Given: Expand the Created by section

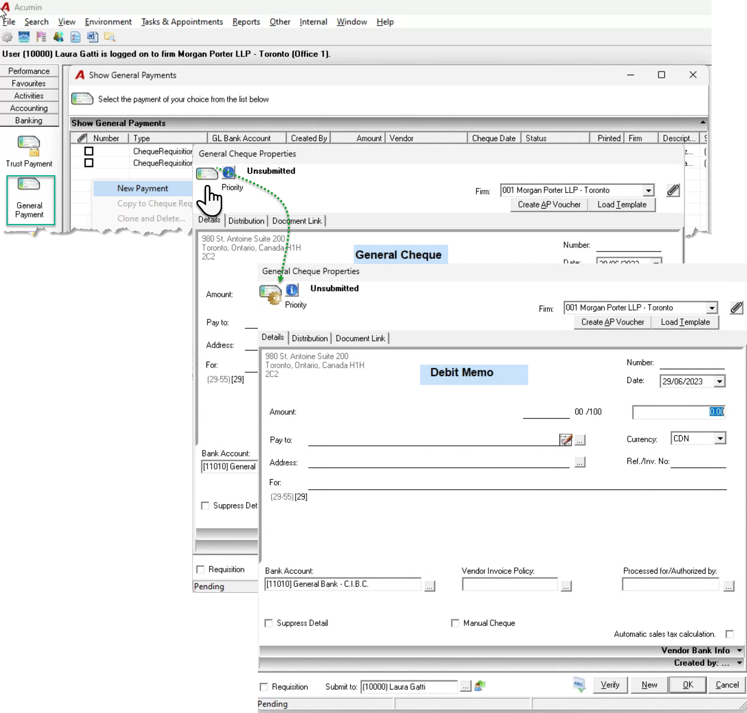Looking at the screenshot, I should (x=739, y=663).
